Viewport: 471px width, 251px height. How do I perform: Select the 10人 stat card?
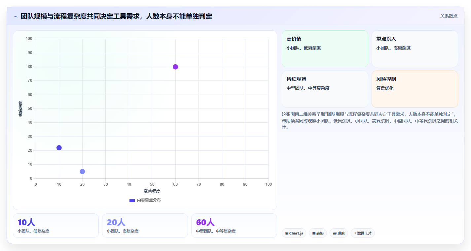[56, 226]
